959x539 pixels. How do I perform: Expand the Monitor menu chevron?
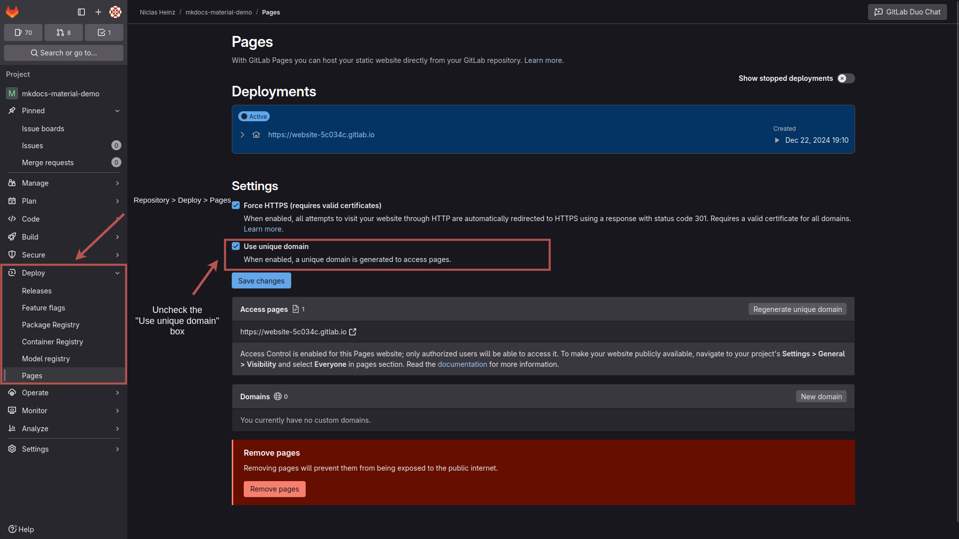[x=117, y=411]
